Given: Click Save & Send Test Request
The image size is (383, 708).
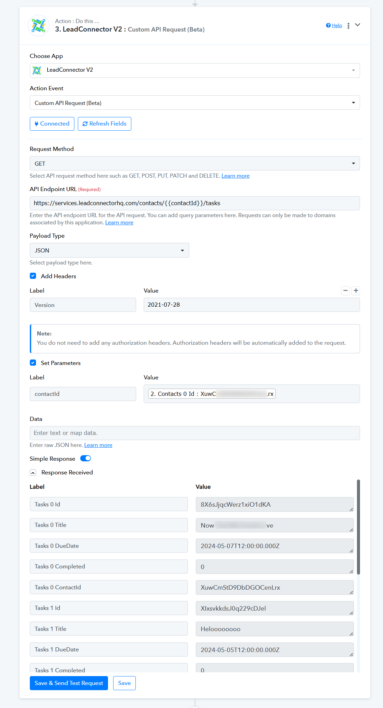Looking at the screenshot, I should click(69, 683).
